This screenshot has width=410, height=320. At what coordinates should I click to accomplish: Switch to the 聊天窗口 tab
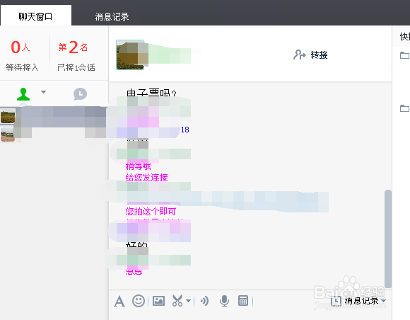(35, 16)
